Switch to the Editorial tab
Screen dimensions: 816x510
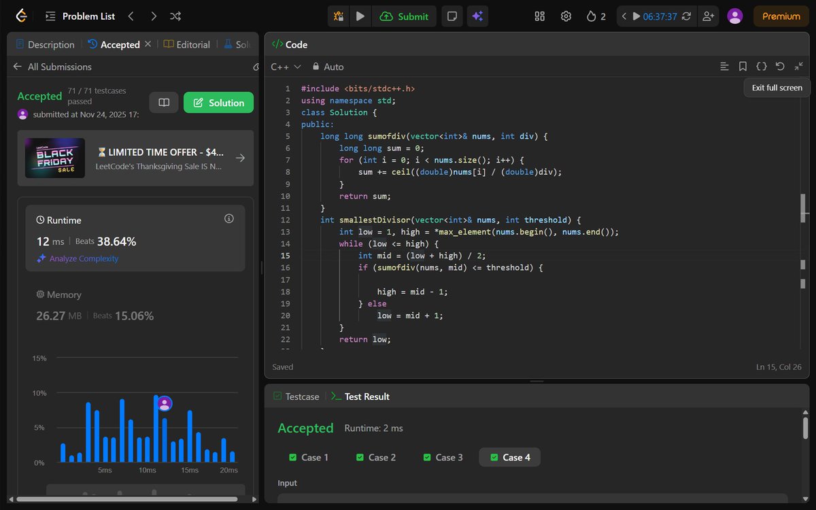pyautogui.click(x=187, y=45)
